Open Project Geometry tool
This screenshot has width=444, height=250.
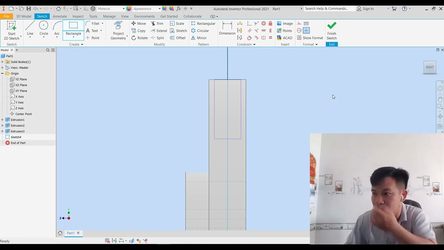point(118,31)
